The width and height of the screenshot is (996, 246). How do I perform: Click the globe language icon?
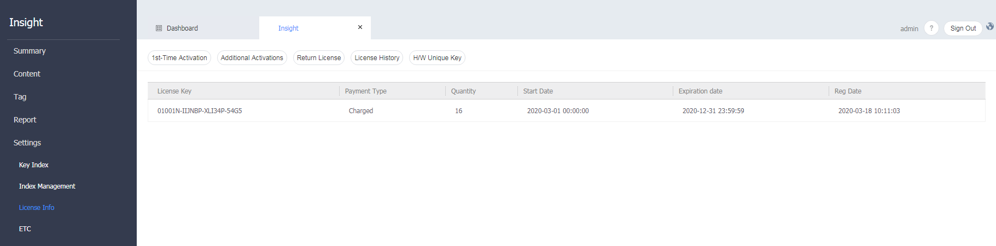pos(990,26)
